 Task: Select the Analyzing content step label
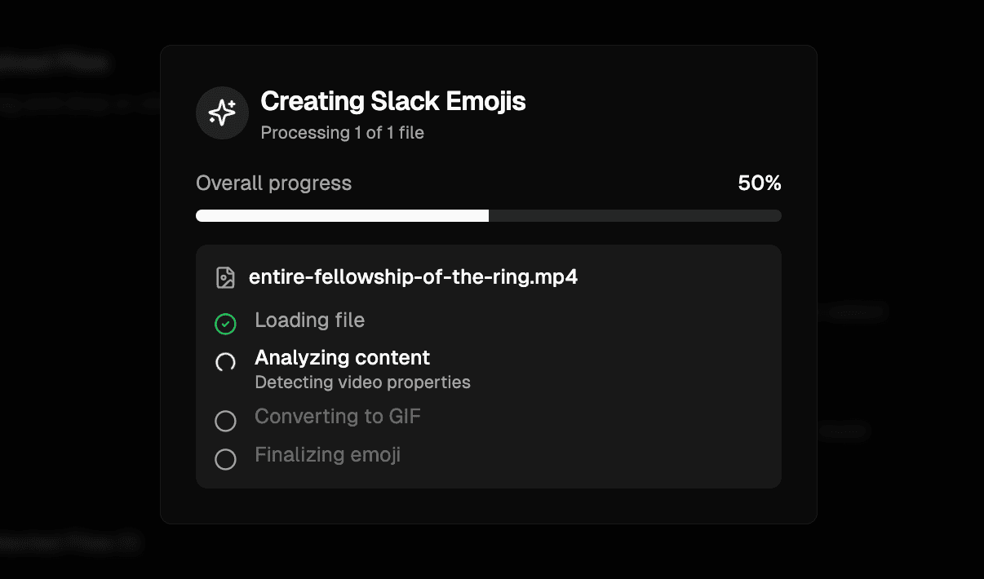point(342,357)
